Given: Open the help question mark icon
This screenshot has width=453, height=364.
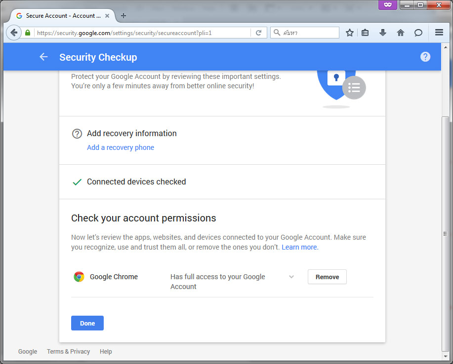Looking at the screenshot, I should 425,57.
